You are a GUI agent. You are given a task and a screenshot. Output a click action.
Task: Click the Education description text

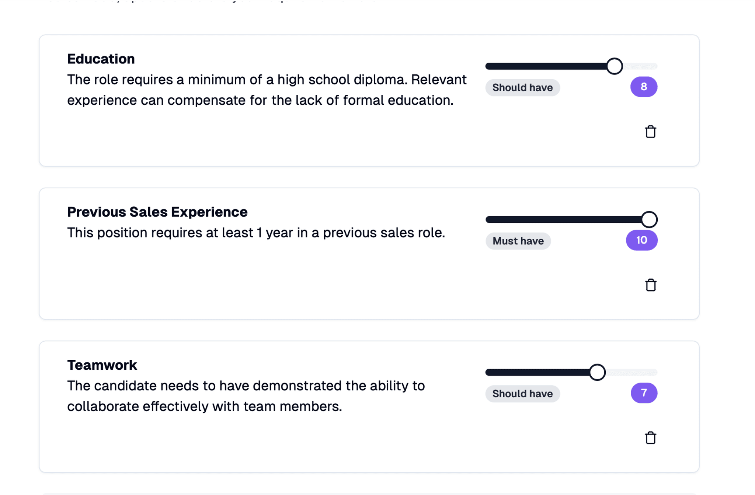[267, 90]
